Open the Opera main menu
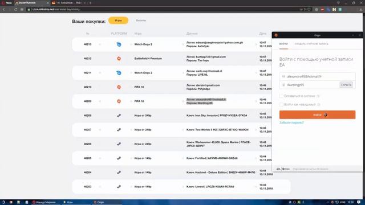365x205 pixels. (6, 3)
